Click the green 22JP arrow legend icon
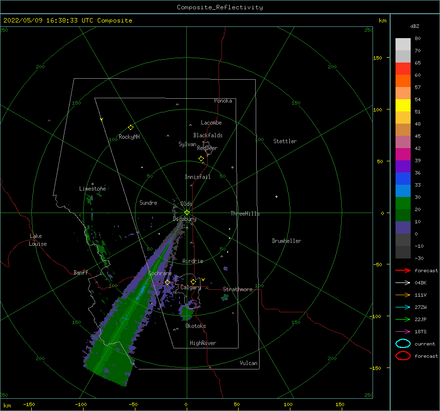 [403, 319]
